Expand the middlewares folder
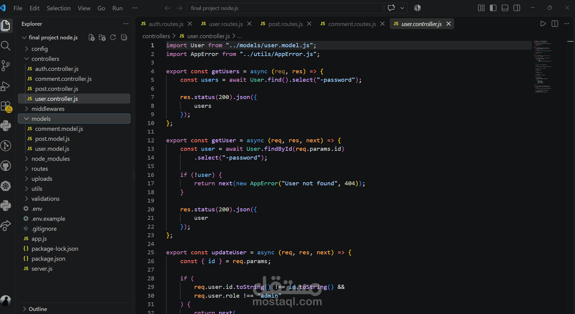575x314 pixels. point(74,109)
